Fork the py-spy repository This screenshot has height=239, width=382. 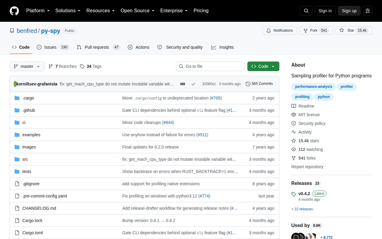pos(316,30)
